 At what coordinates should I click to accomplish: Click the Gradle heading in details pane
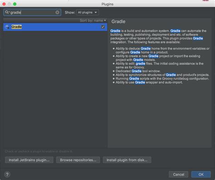[x=118, y=21]
